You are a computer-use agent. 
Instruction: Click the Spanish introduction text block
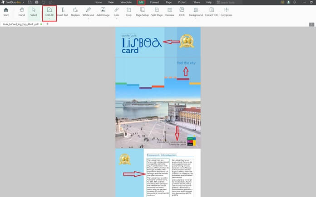click(183, 178)
